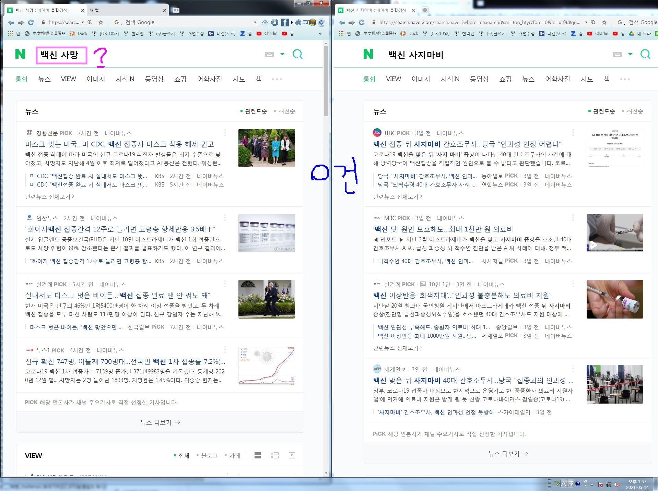
Task: Open the home icon in the left toolbar
Action: point(265,22)
